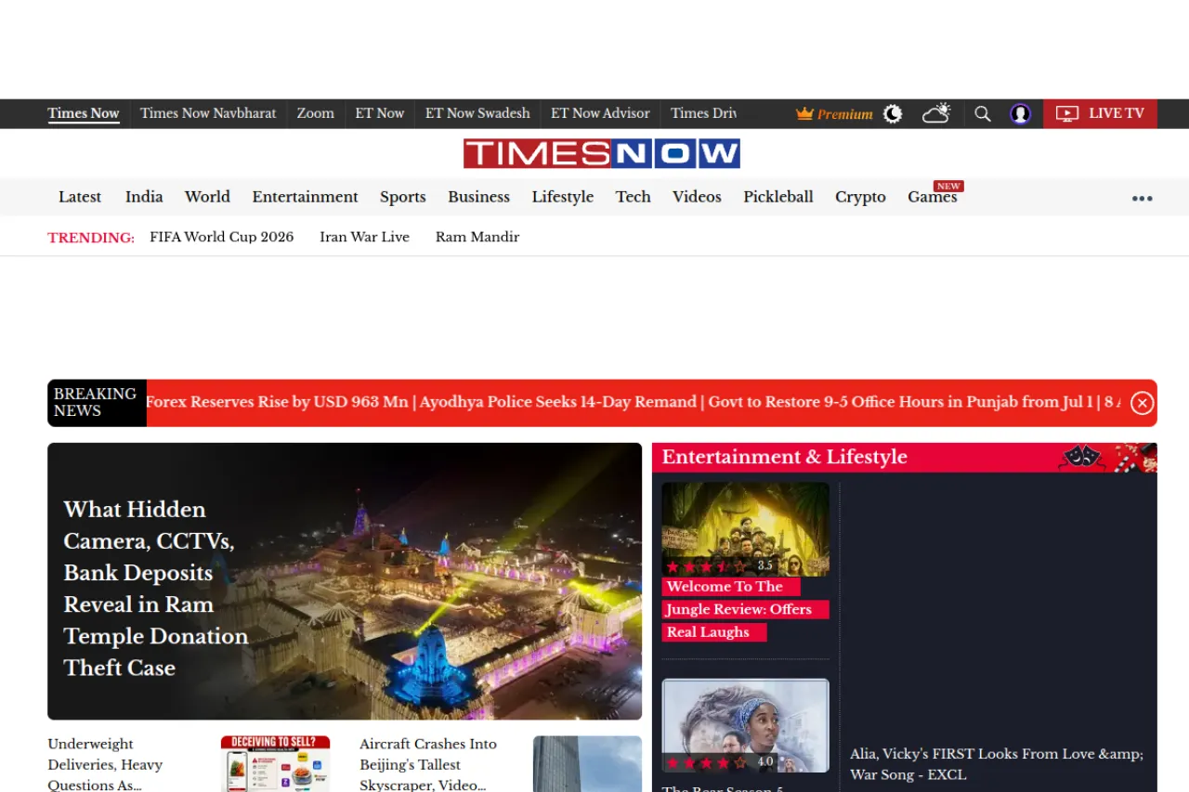Open Entertainment section
The width and height of the screenshot is (1189, 792).
(x=305, y=197)
